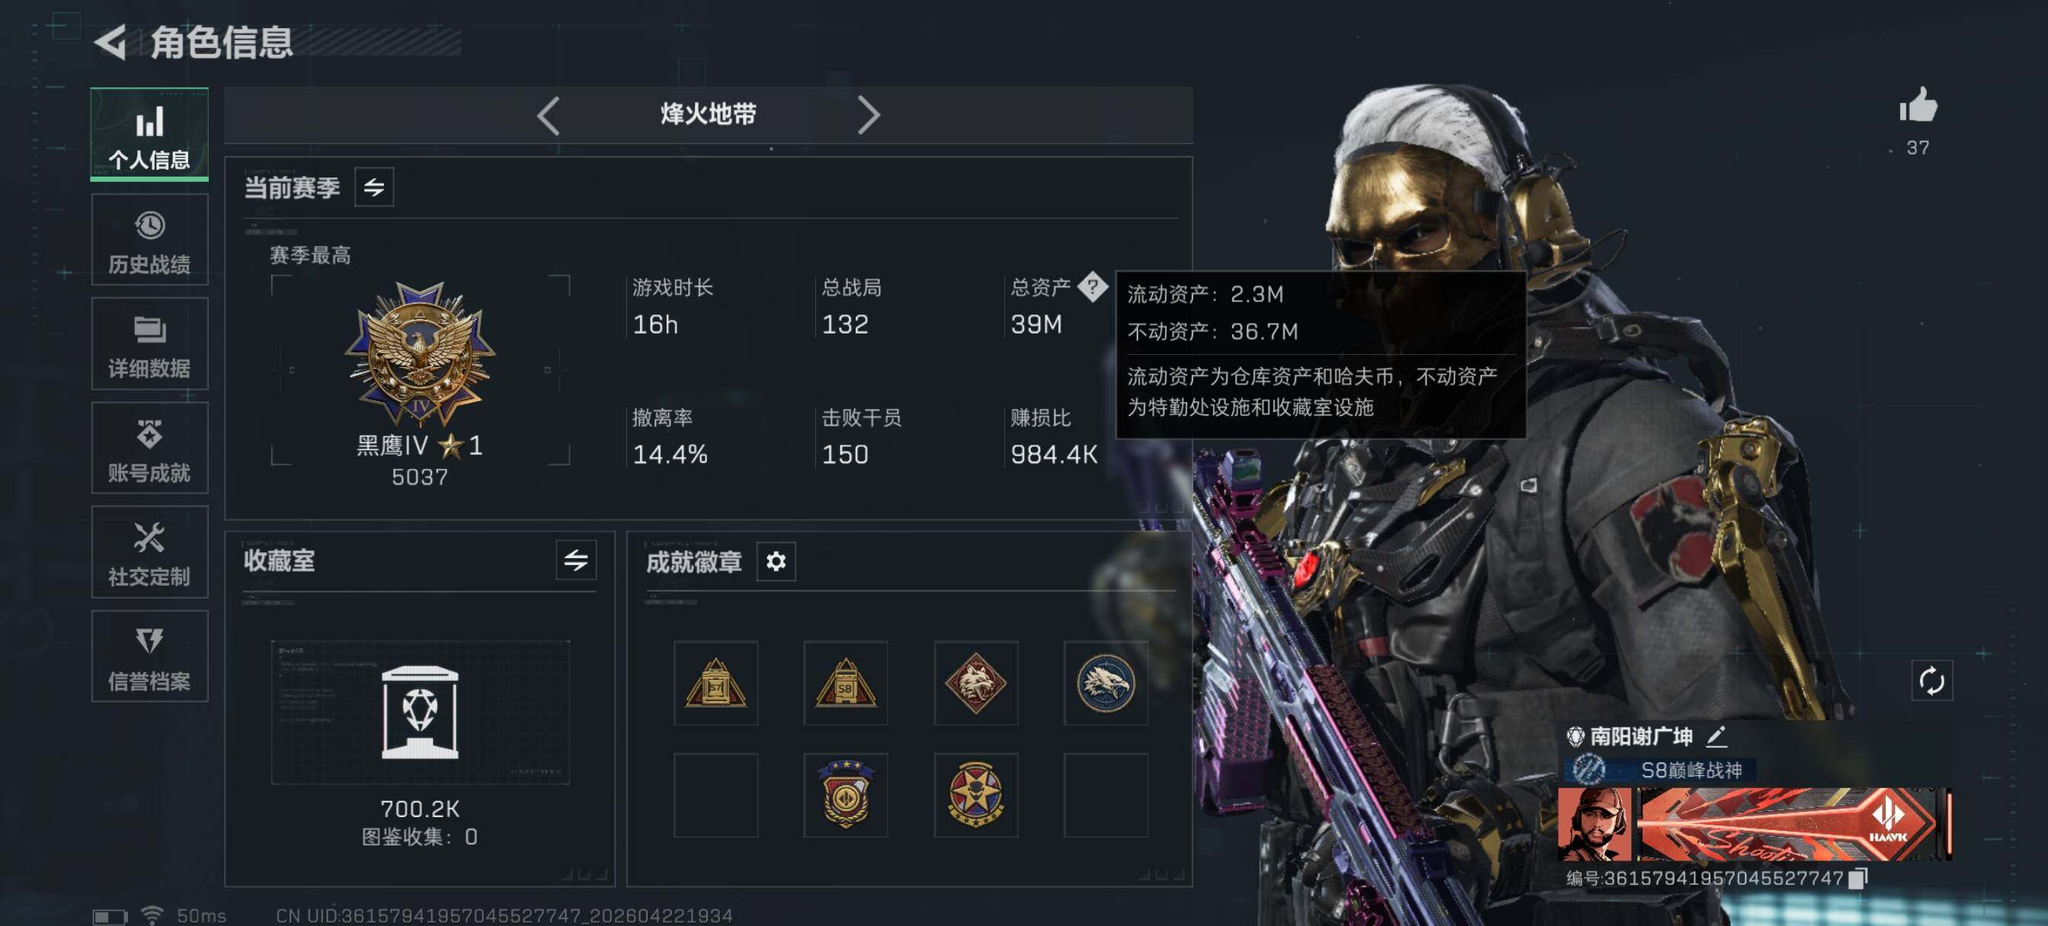Click the 收藏室 display case thumbnail
Screen dimensions: 2048x926
pyautogui.click(x=420, y=712)
